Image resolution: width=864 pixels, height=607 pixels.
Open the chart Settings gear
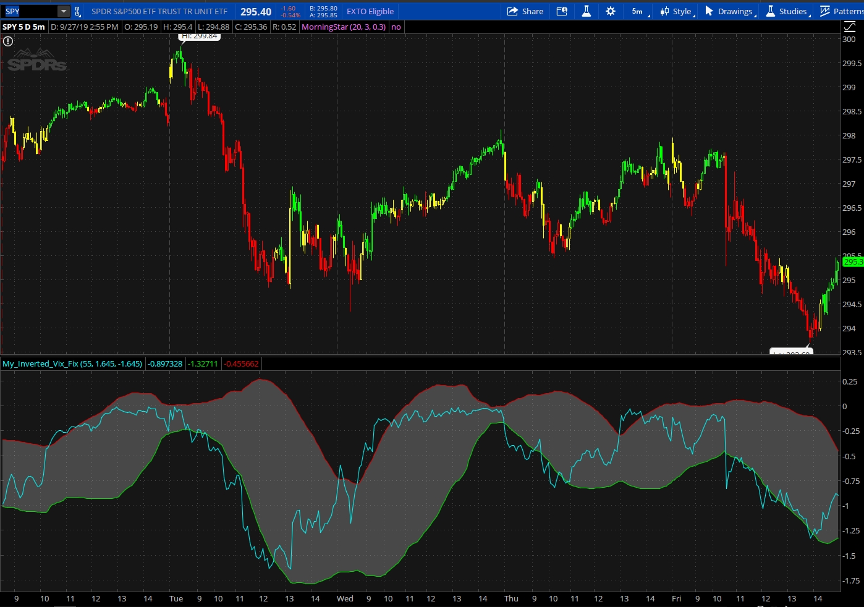pyautogui.click(x=610, y=11)
